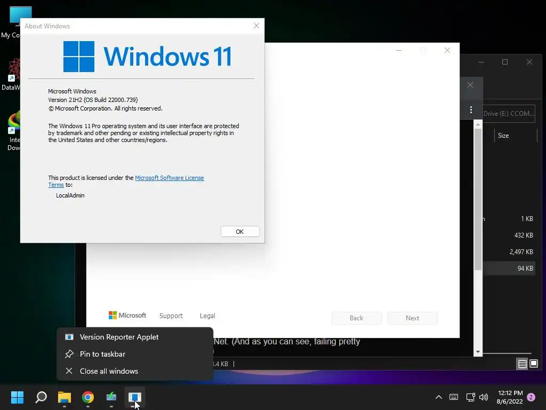Choose Pin to taskbar option
546x410 pixels.
[135, 354]
